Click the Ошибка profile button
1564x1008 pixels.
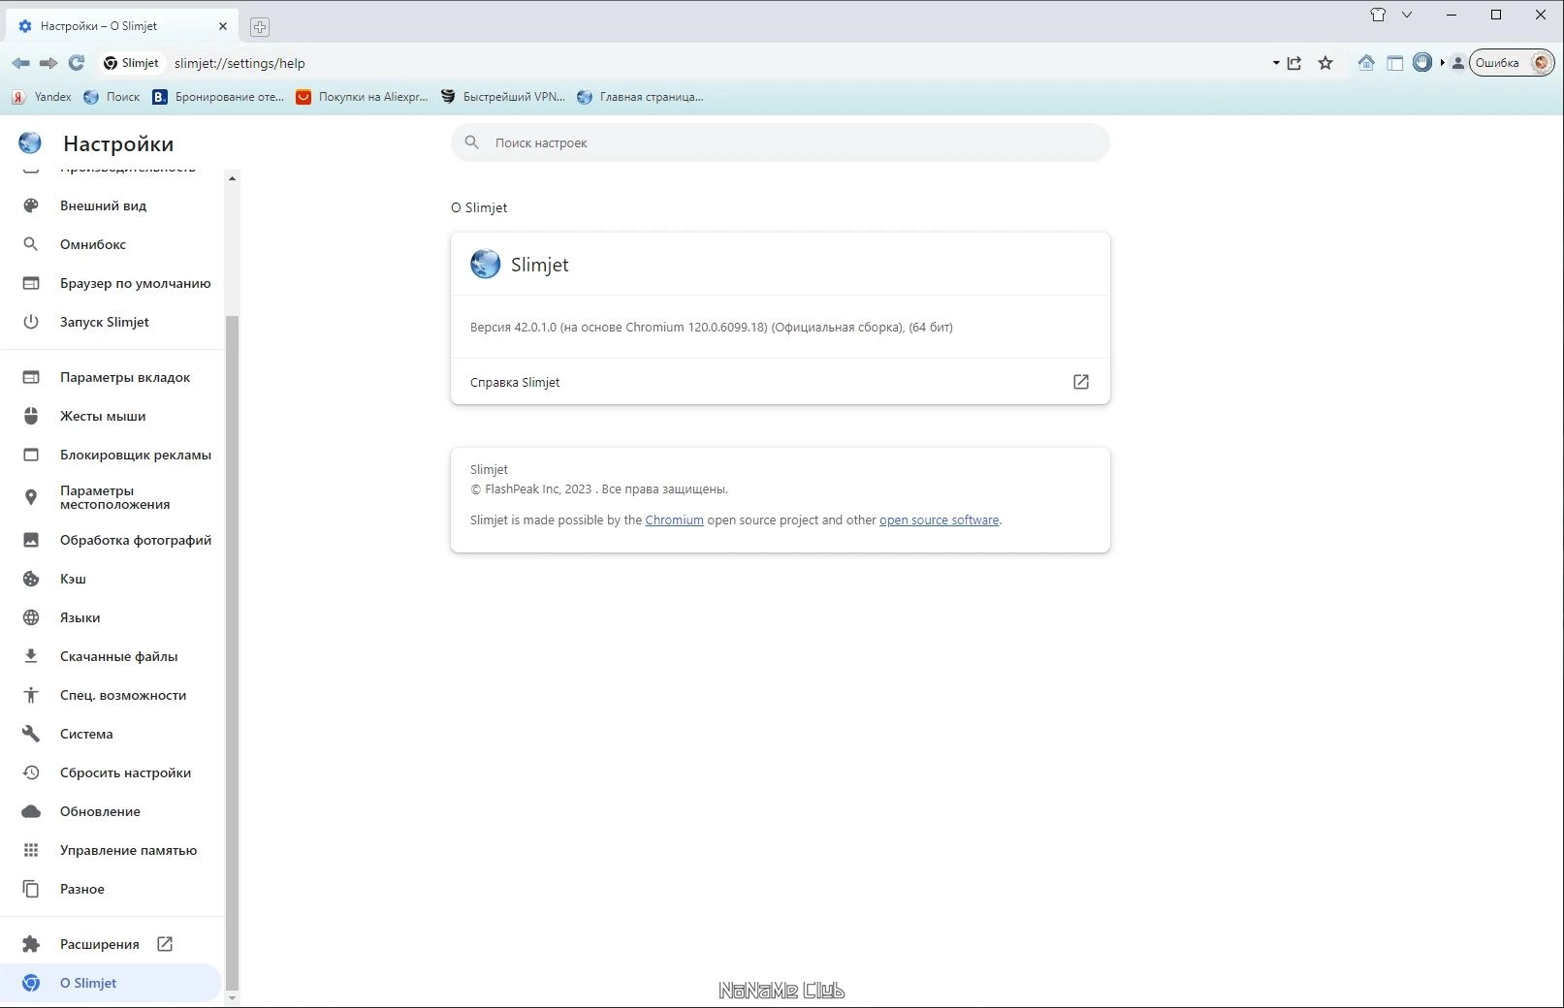coord(1513,63)
